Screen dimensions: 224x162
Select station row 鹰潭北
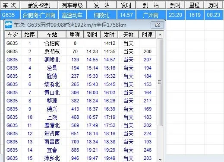pos(81,125)
